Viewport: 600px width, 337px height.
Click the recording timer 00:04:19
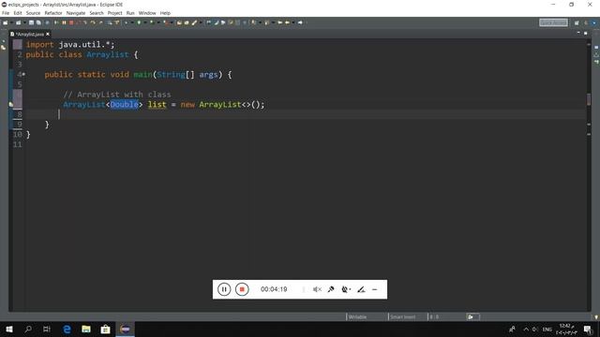[x=274, y=289]
